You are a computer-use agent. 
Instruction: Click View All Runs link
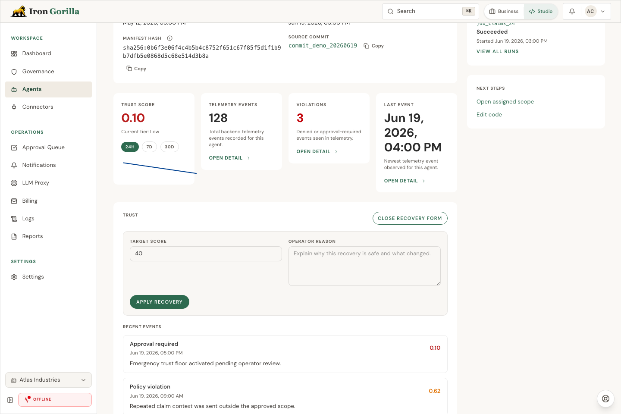coord(498,51)
